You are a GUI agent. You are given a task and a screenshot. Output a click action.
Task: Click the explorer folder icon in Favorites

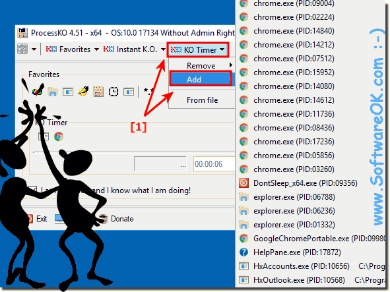click(53, 92)
